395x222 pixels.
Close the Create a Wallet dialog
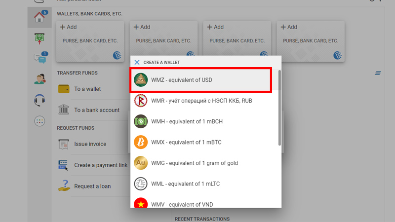coord(137,62)
